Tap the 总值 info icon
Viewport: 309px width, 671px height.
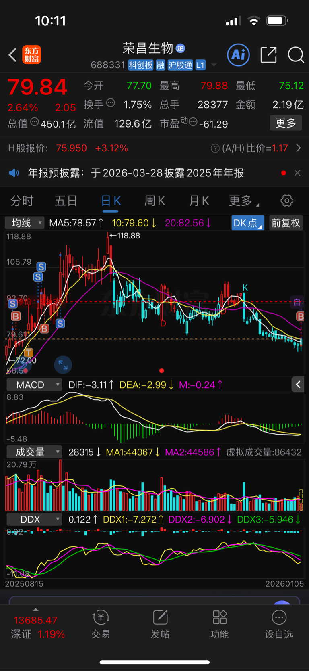[35, 122]
